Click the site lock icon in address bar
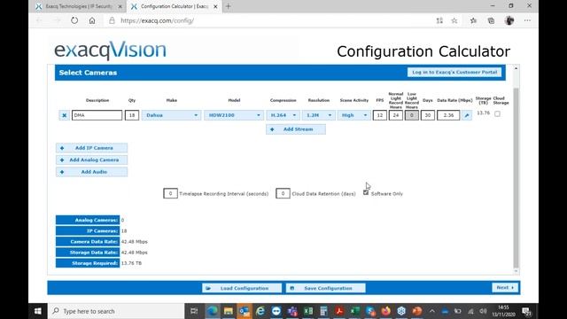 tap(113, 20)
